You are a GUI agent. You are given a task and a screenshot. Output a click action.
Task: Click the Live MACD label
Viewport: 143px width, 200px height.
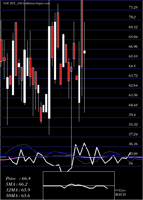[120, 193]
